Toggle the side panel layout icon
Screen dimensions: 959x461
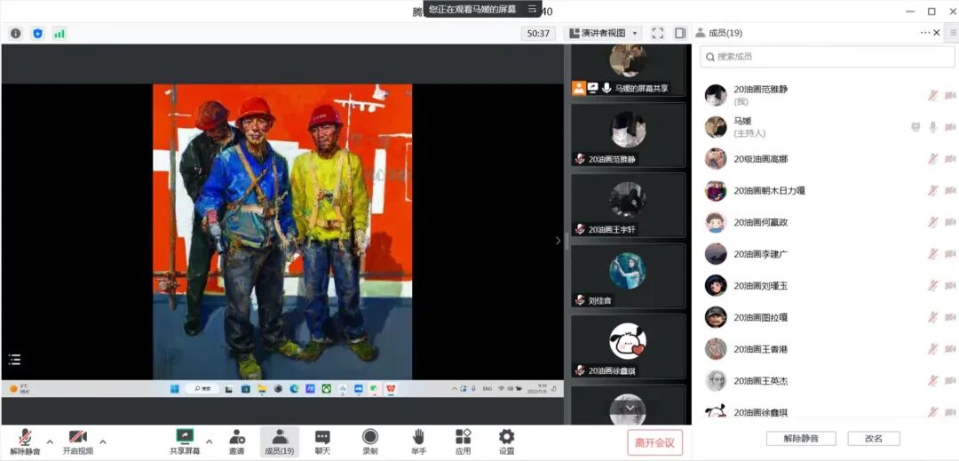pos(680,33)
